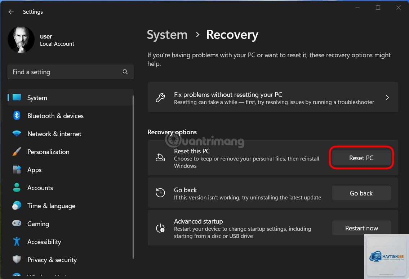The image size is (409, 279).
Task: Click the Advanced startup power icon
Action: pos(160,228)
